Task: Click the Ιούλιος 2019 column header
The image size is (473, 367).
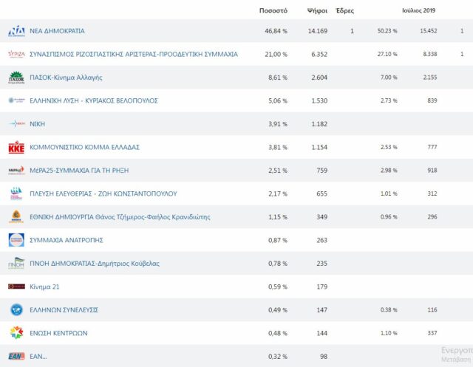Action: tap(419, 11)
